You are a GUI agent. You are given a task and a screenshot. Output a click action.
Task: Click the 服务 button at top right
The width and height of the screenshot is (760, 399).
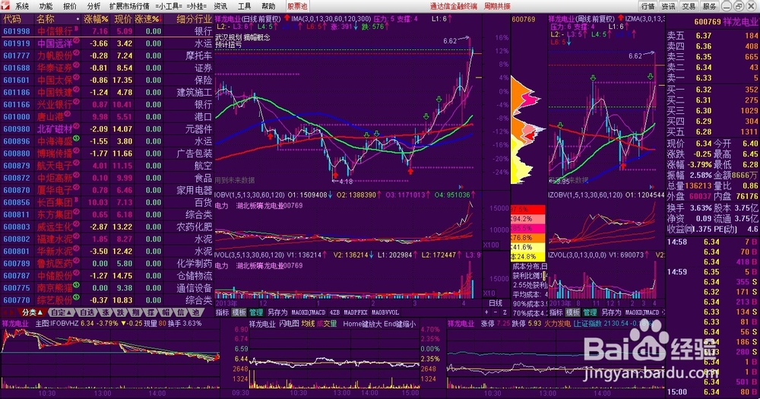click(x=709, y=6)
